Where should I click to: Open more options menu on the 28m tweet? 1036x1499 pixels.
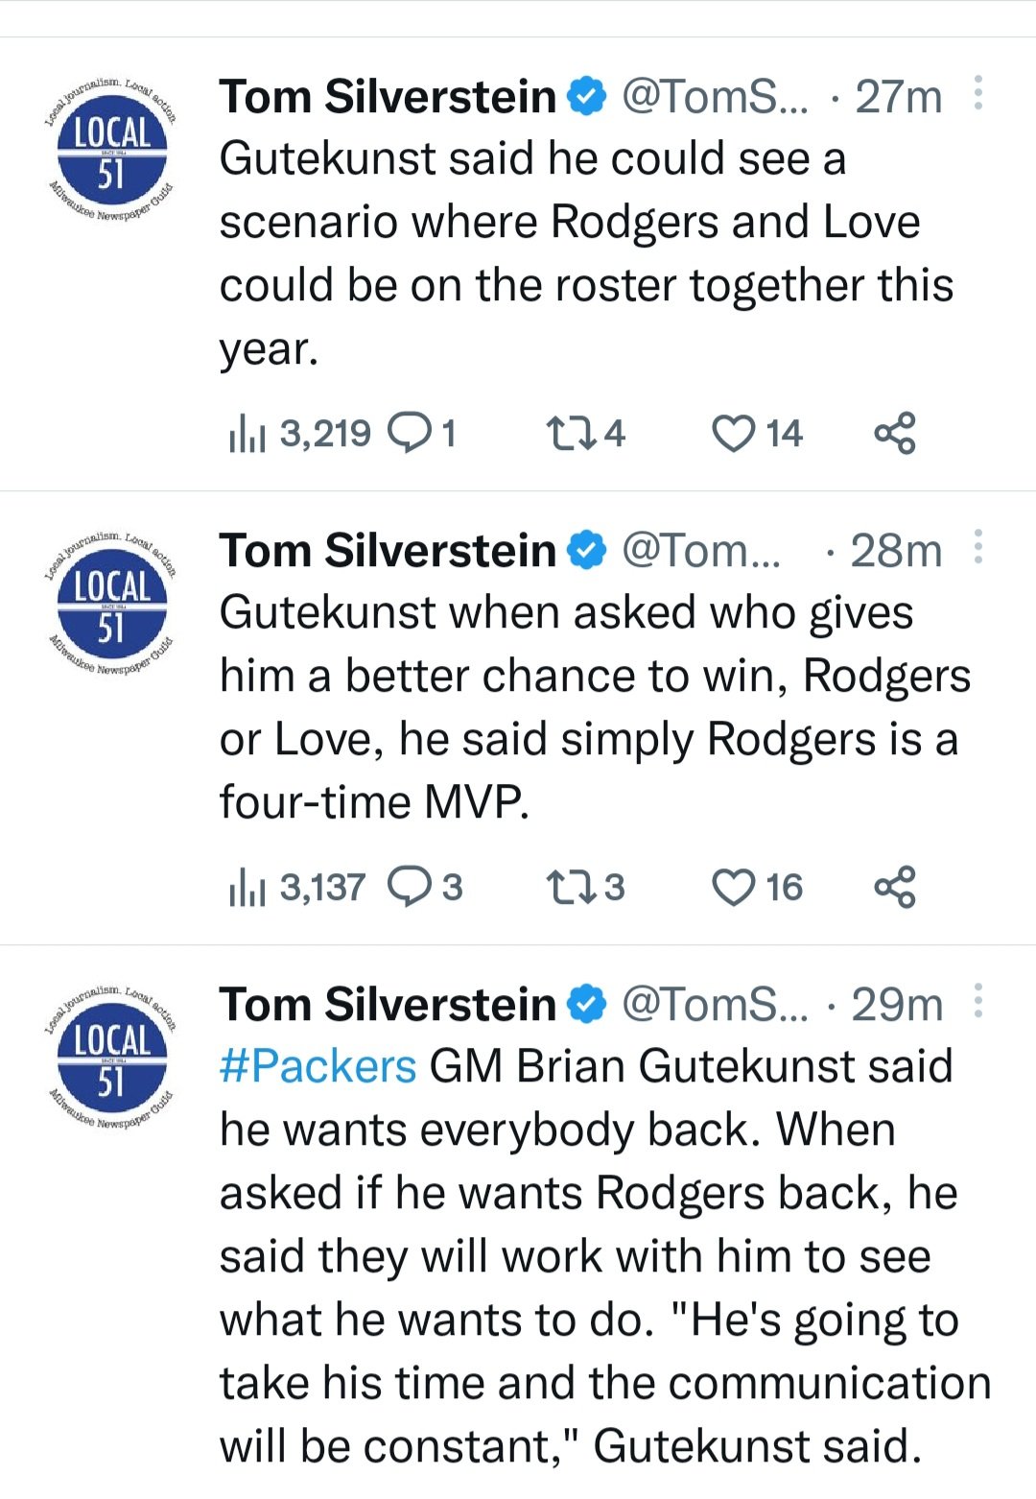(x=977, y=547)
